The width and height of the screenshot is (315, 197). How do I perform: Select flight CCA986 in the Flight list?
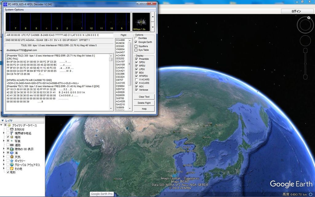point(120,40)
